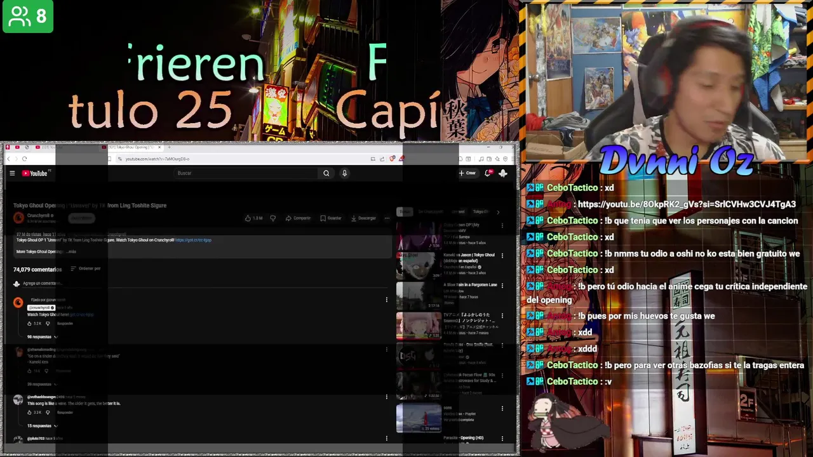Show more filter chips with right arrow
The image size is (813, 457).
pos(498,212)
